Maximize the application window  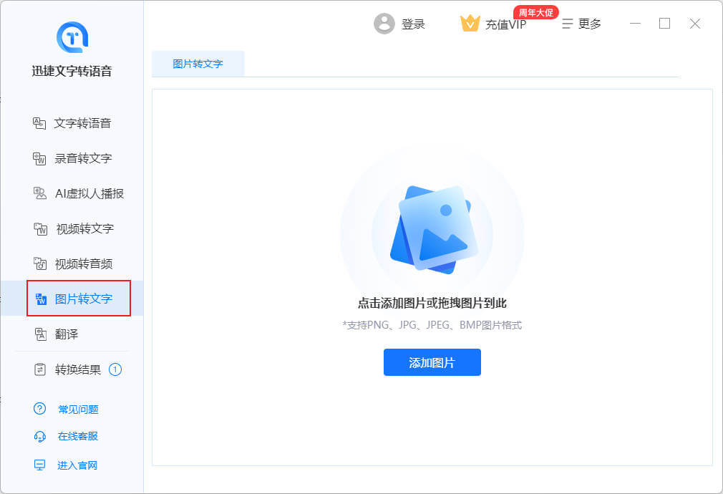[x=664, y=24]
